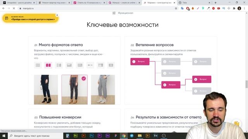Screen dimensions: 248x139
Task: Open the Chrome extensions puzzle icon
Action: tap(234, 8)
